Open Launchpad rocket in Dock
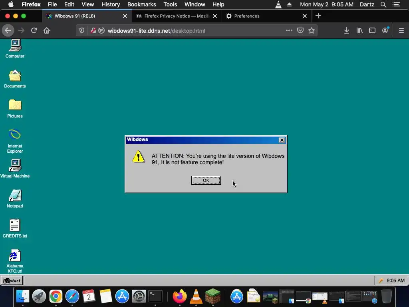 point(39,297)
